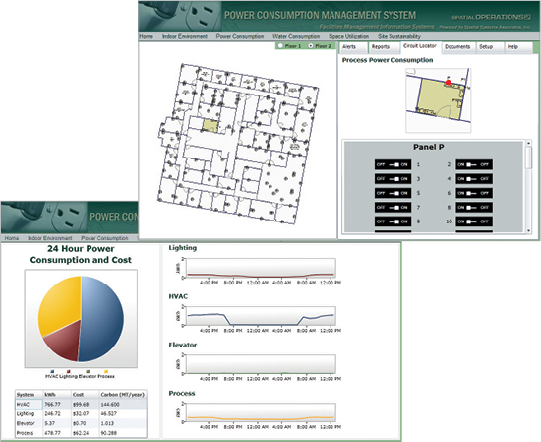Toggle Panel P circuit 4 switch

click(474, 179)
